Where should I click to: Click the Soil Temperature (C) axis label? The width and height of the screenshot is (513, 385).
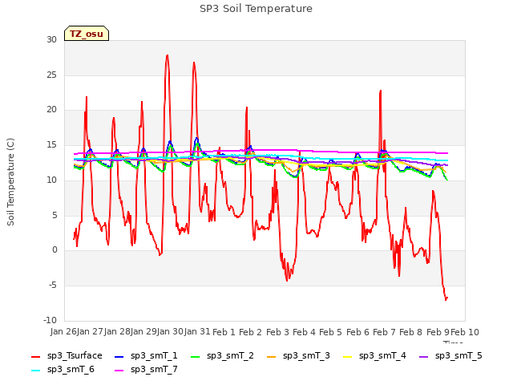(10, 182)
